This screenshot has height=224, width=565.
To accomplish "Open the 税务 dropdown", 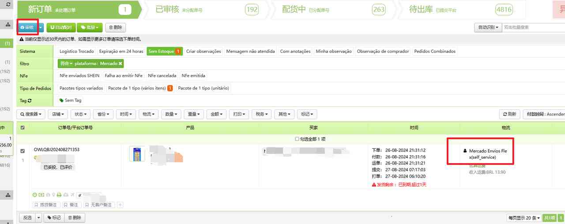I will point(262,114).
